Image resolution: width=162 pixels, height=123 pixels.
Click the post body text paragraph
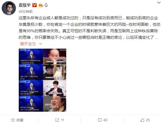coord(90,28)
